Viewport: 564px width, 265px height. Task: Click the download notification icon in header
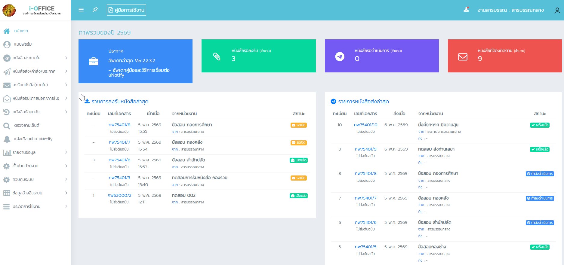466,10
